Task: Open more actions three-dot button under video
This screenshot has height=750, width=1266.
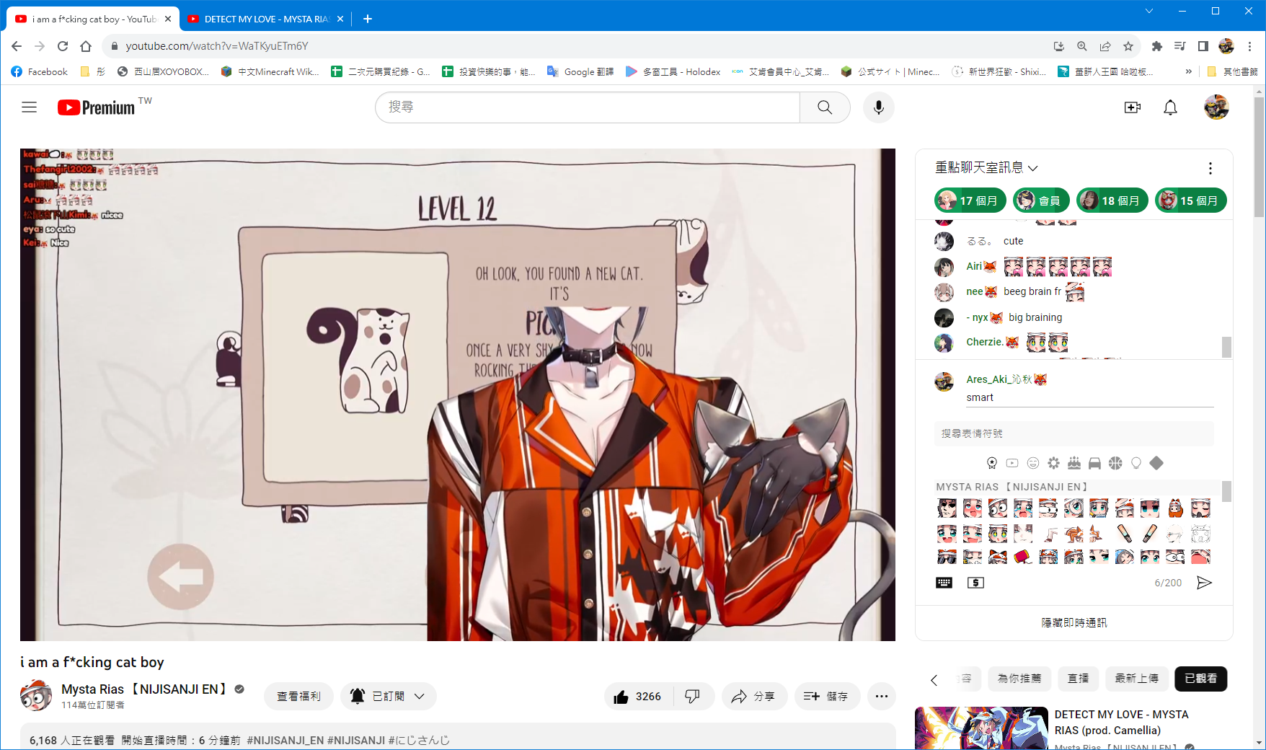Action: click(881, 697)
